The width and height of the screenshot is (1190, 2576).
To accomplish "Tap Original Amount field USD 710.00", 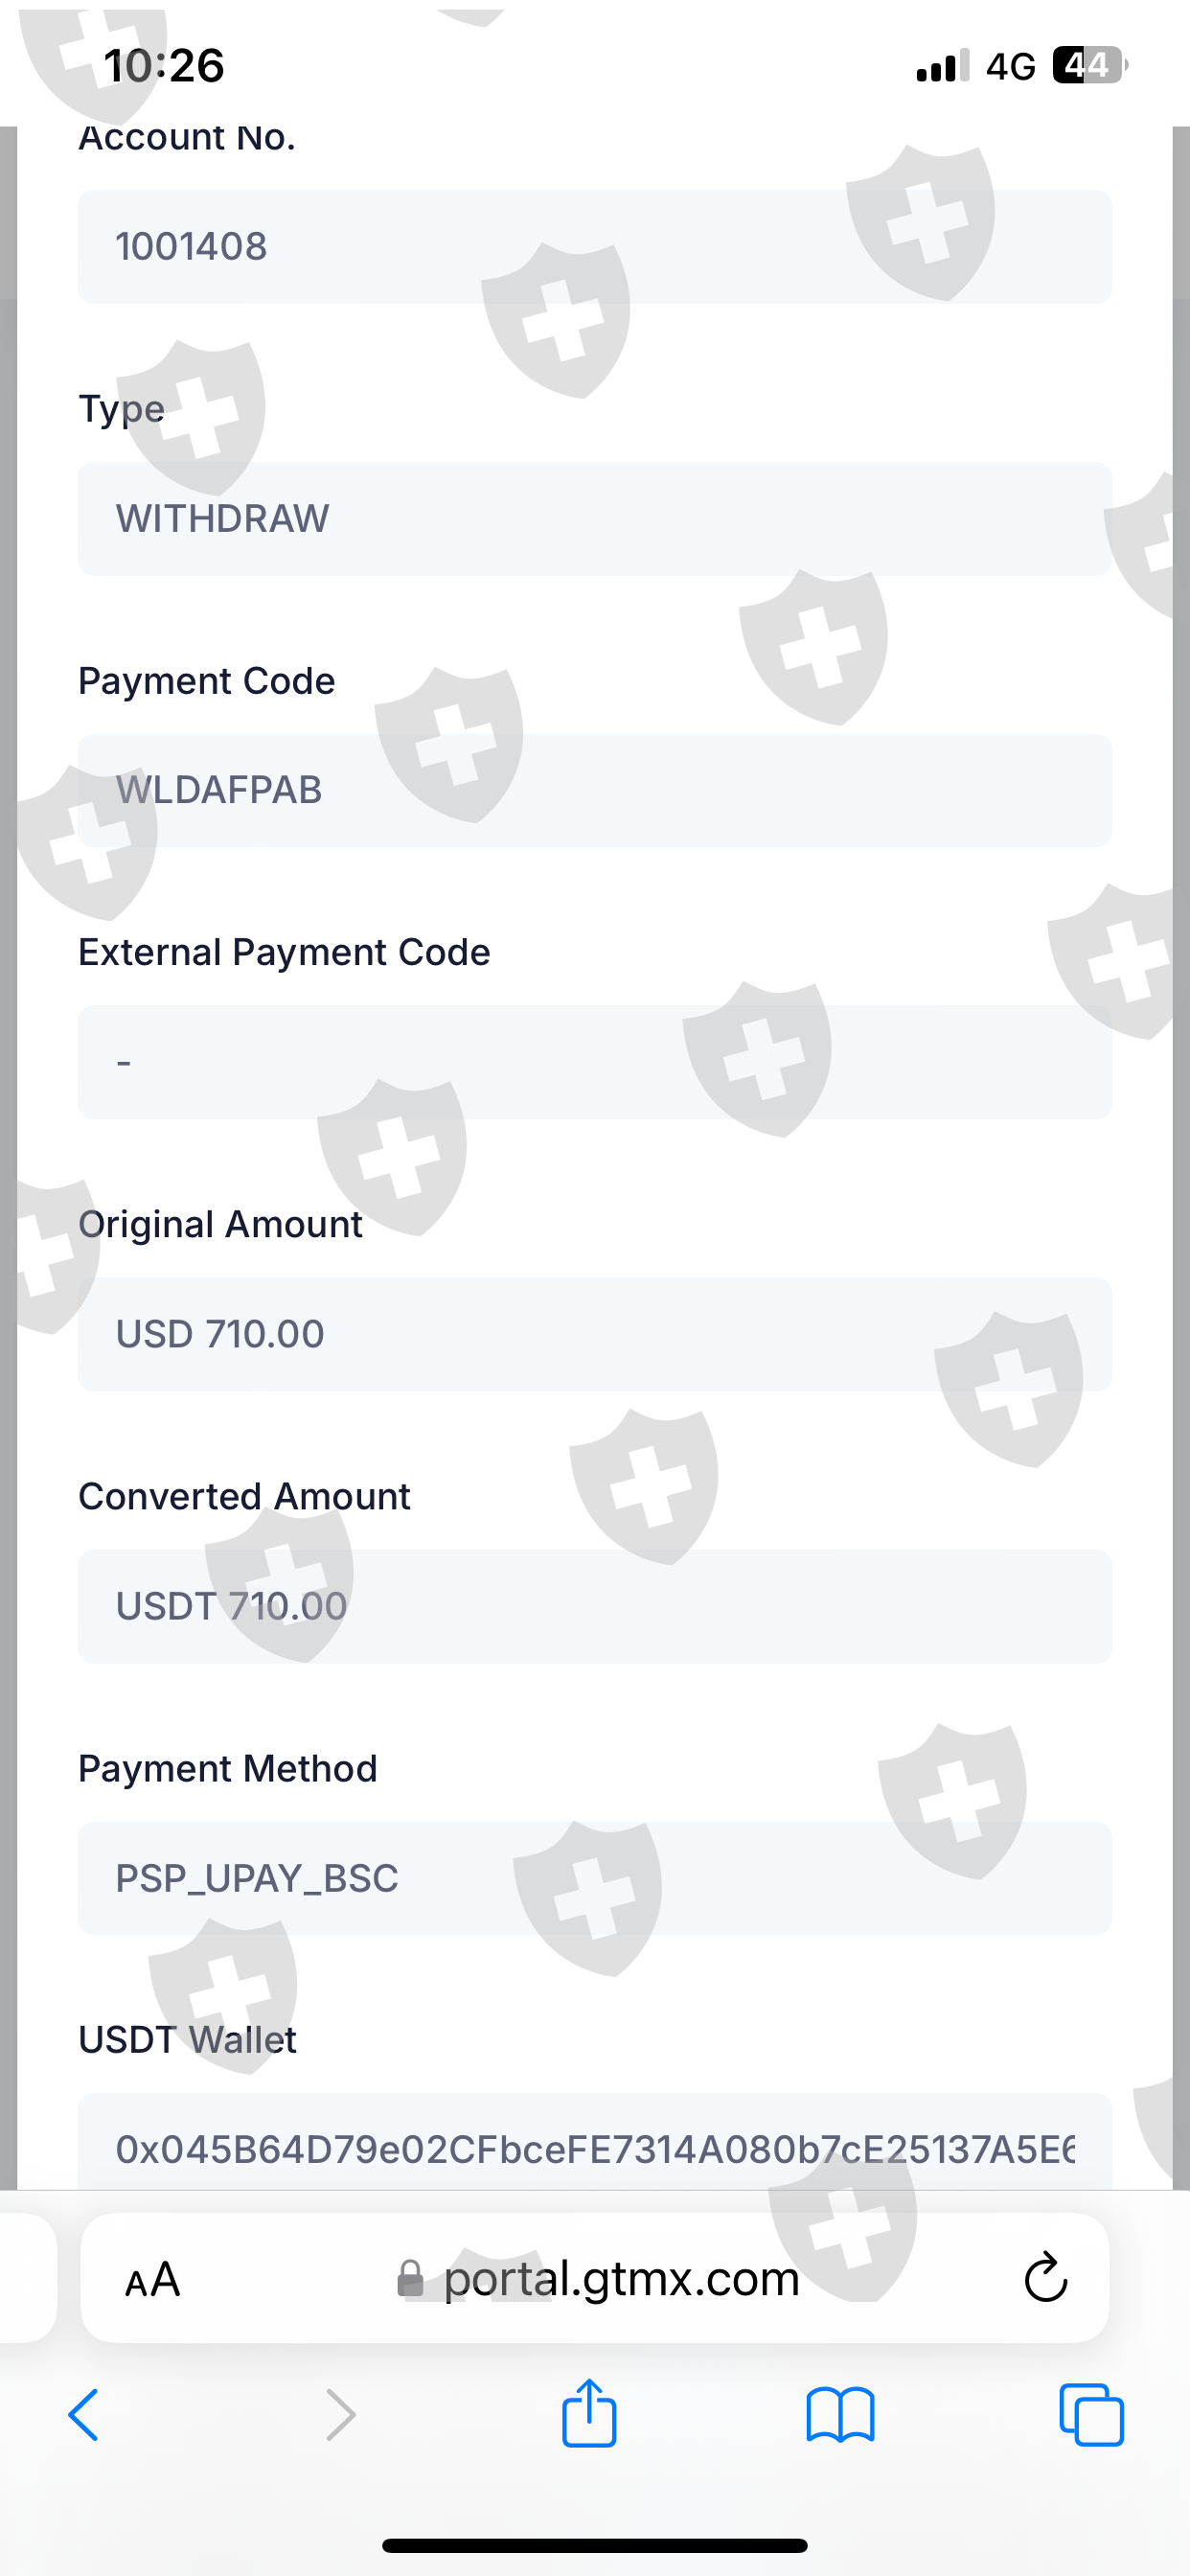I will (594, 1334).
